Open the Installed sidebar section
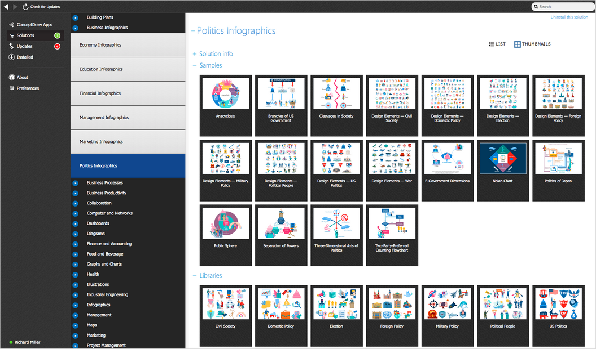This screenshot has height=349, width=596. coord(25,57)
